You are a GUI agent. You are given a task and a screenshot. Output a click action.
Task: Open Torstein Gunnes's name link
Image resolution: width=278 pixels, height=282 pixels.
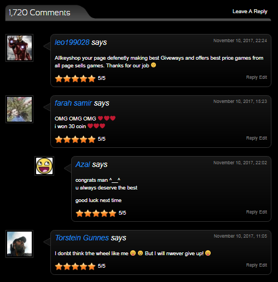[x=82, y=238]
